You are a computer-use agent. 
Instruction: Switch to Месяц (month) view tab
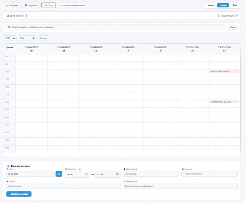click(x=211, y=5)
